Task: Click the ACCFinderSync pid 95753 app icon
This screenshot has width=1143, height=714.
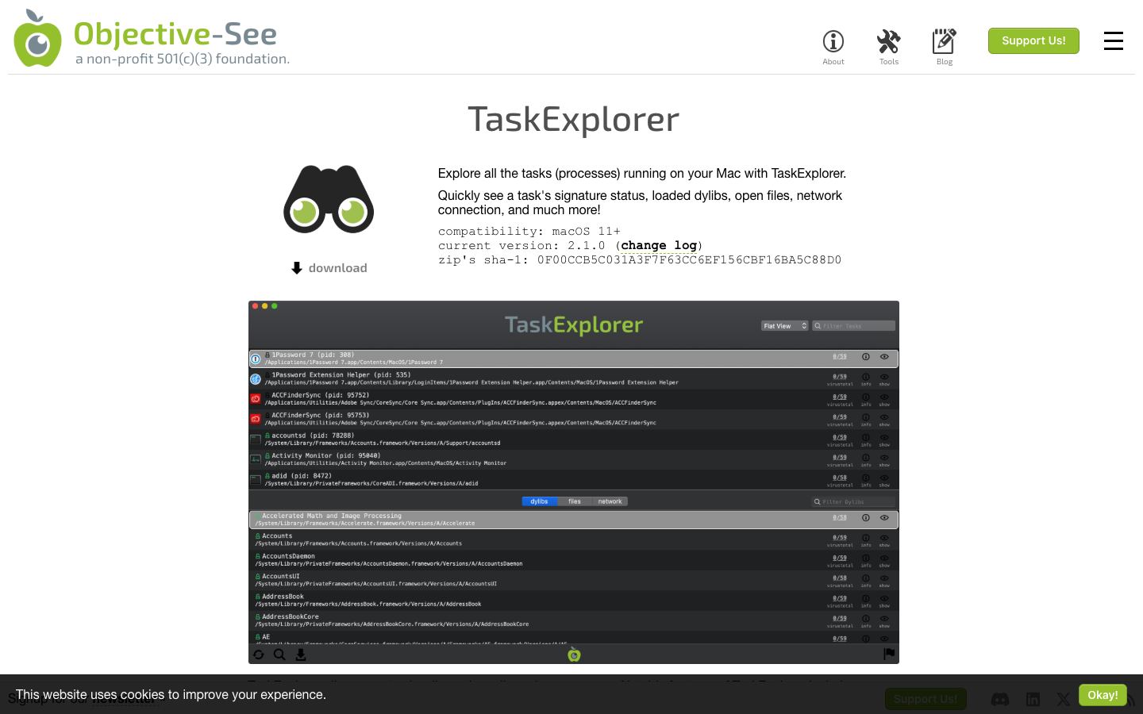Action: point(256,419)
